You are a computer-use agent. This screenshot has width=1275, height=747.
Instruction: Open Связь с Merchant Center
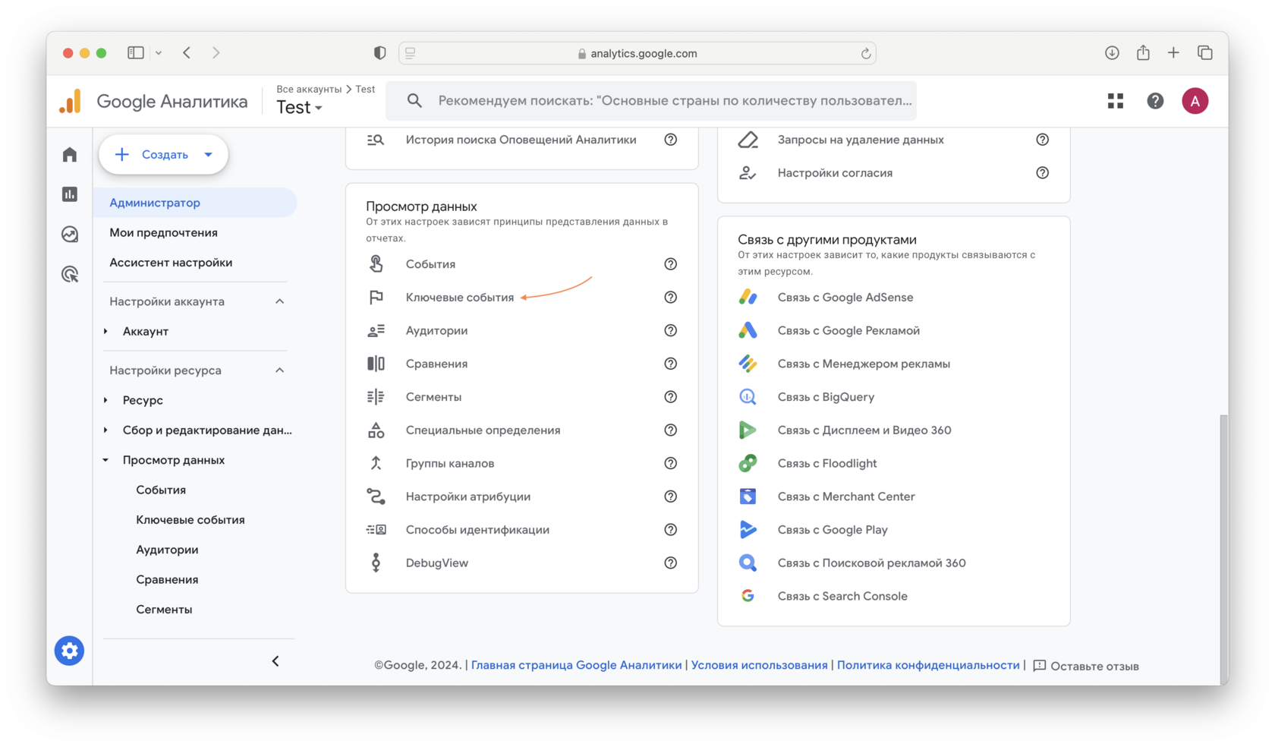pyautogui.click(x=846, y=496)
